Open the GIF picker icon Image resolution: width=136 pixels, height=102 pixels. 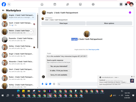point(54,84)
